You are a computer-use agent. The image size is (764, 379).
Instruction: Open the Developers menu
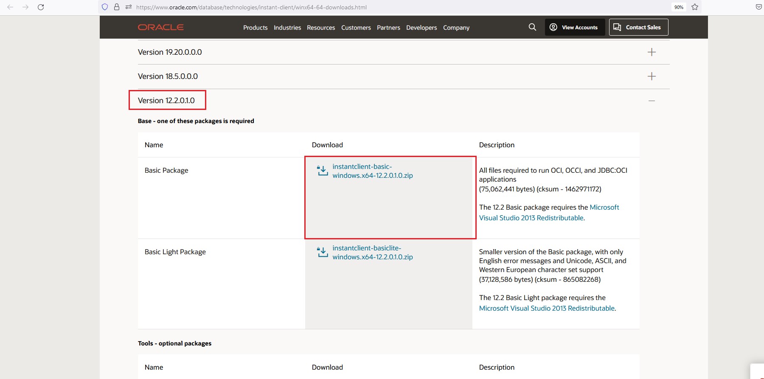coord(421,28)
